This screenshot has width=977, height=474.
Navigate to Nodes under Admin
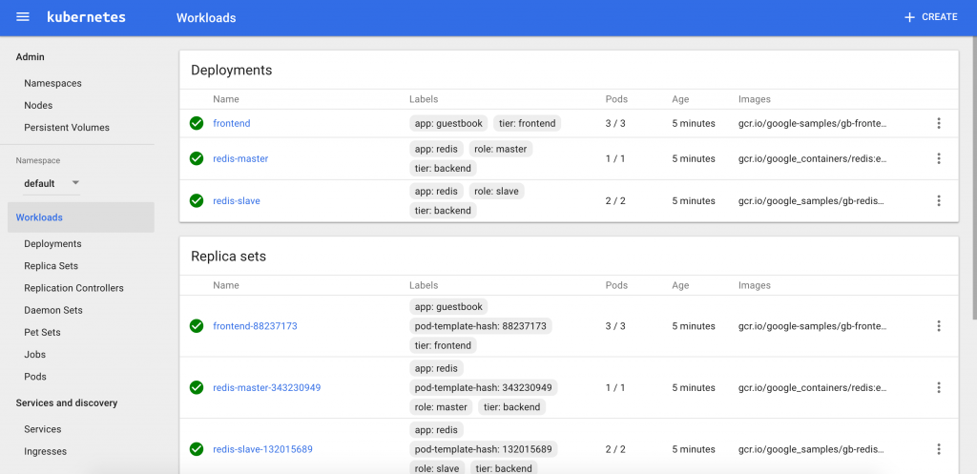click(x=38, y=105)
